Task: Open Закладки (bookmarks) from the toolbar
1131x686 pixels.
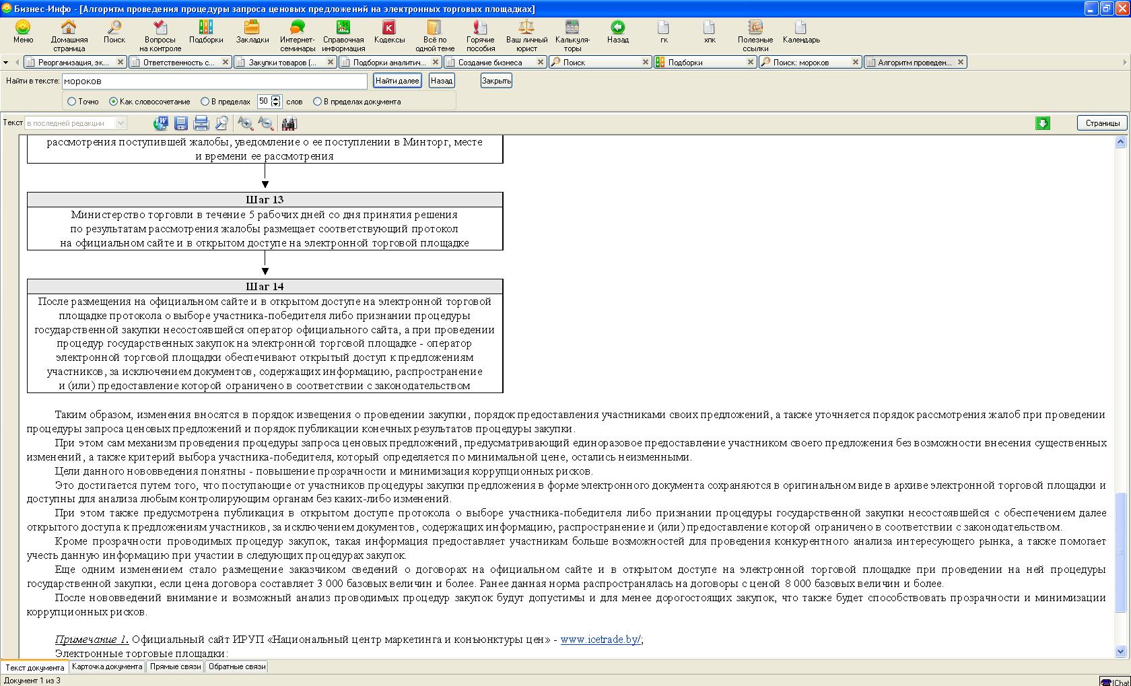Action: tap(252, 28)
